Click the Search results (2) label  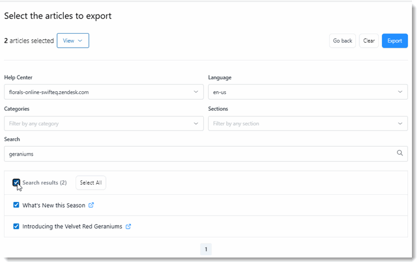tap(44, 183)
